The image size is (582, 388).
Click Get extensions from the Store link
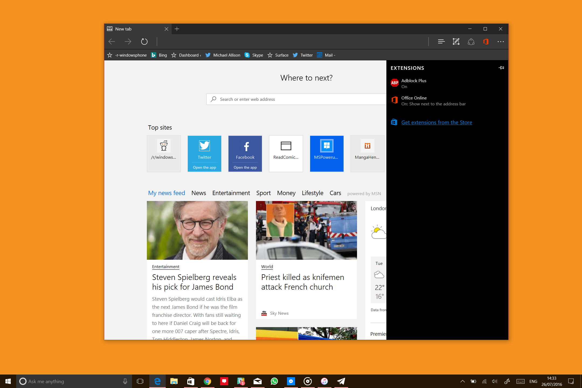436,122
